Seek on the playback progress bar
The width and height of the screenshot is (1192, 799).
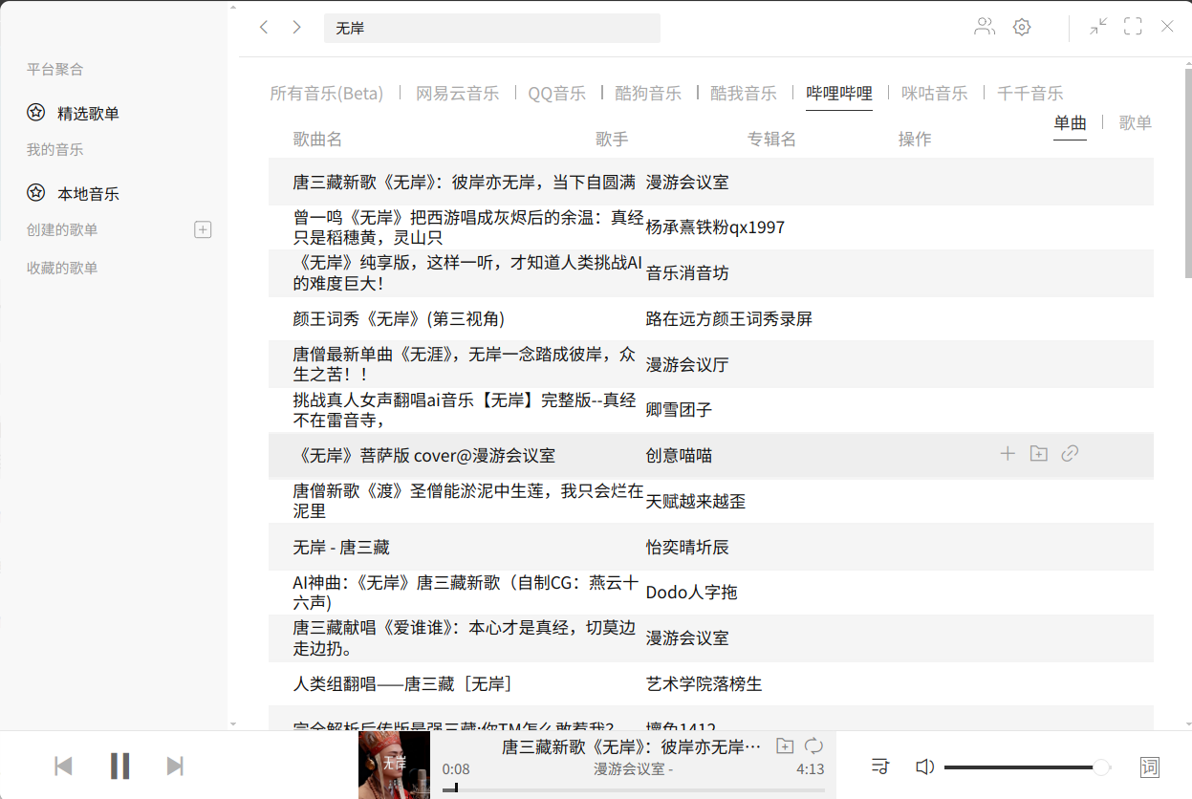point(634,789)
